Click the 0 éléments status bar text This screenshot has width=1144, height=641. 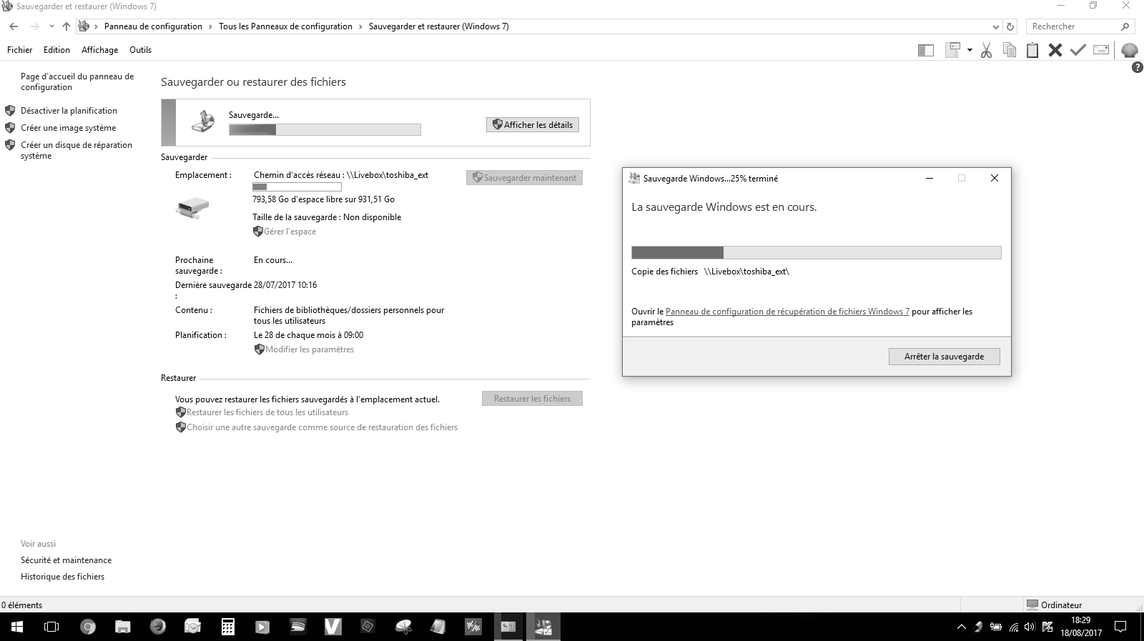pyautogui.click(x=22, y=605)
